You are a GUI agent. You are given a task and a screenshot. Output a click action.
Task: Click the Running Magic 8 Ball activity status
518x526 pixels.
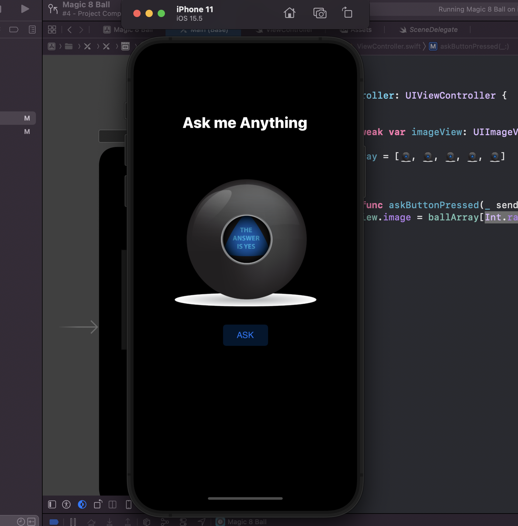pos(478,9)
